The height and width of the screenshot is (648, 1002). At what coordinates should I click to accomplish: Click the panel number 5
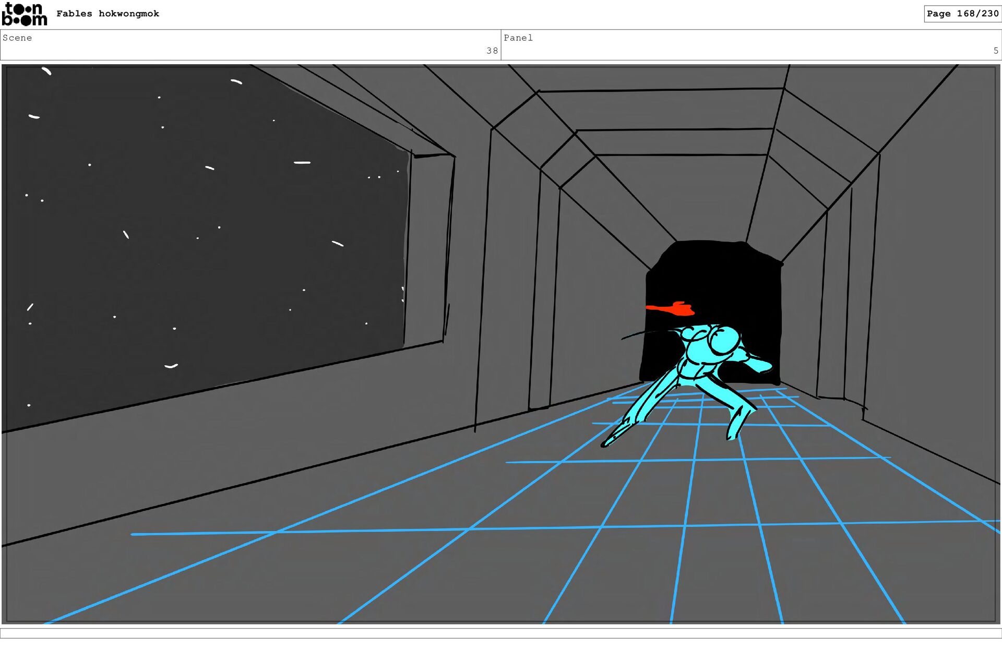tap(995, 51)
